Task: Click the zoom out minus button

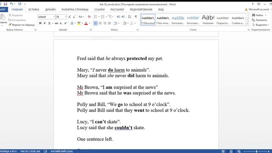Action: pyautogui.click(x=245, y=151)
